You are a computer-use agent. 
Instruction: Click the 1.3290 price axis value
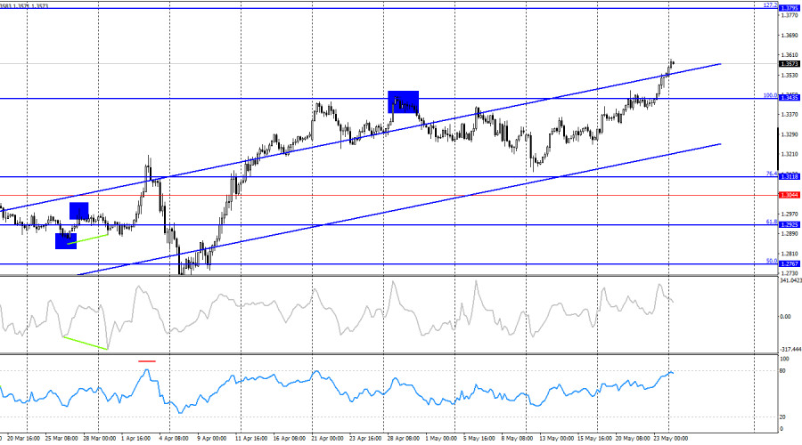coord(790,135)
